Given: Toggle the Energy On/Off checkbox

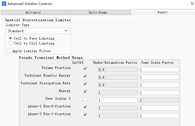Looking at the screenshot, I should [85, 91].
